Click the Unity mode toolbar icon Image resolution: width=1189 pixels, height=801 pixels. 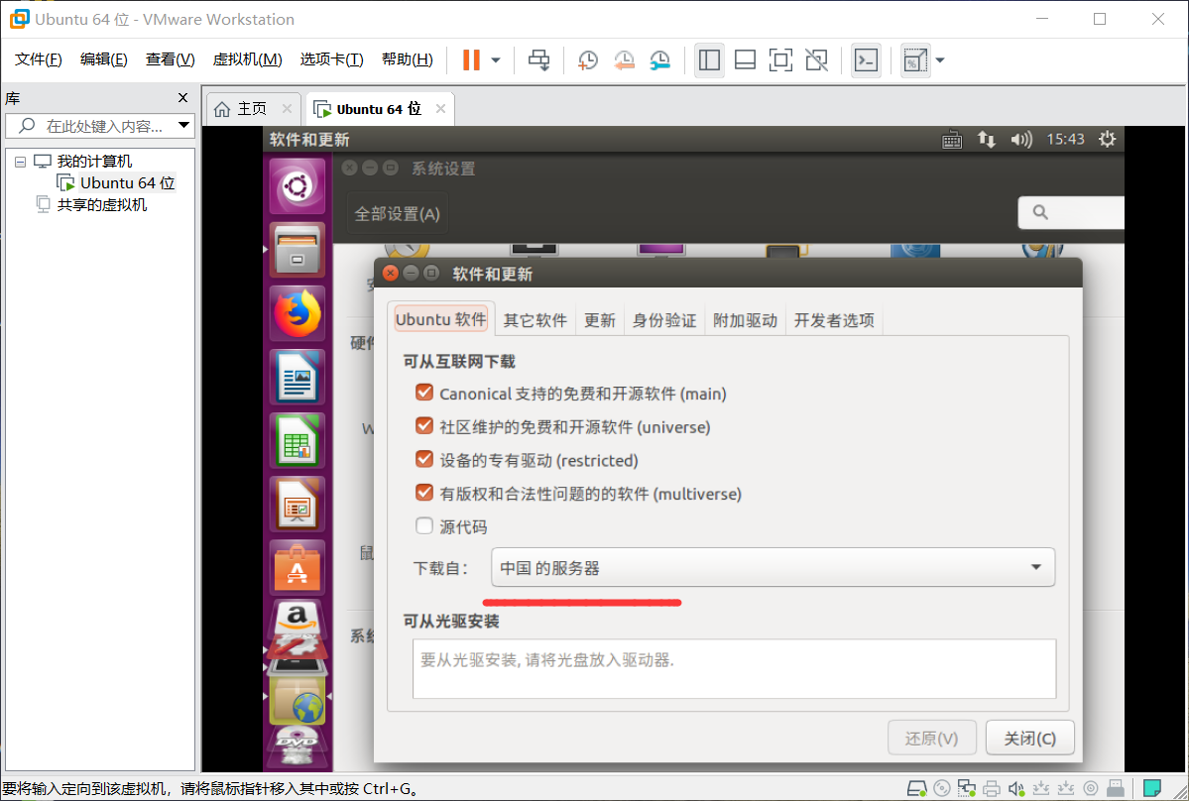817,59
